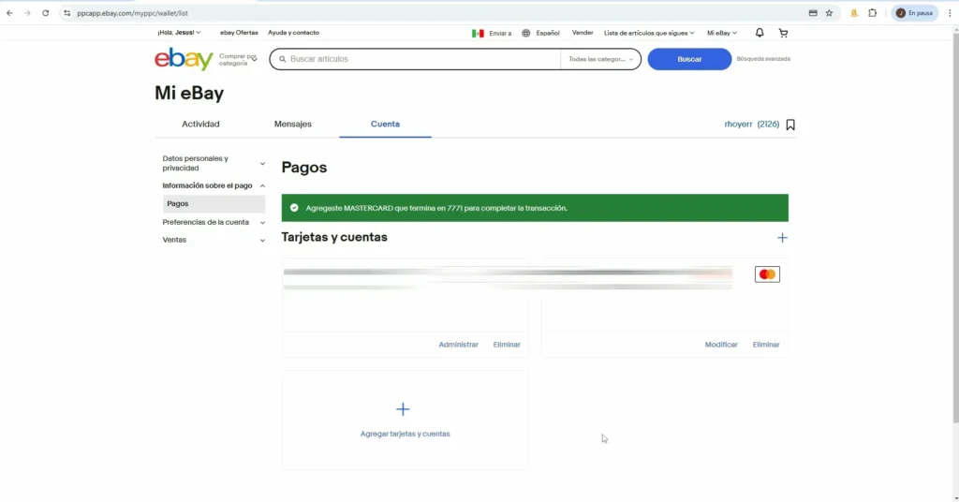Screen dimensions: 959x502
Task: Open the Extensions puzzle icon
Action: pos(873,13)
